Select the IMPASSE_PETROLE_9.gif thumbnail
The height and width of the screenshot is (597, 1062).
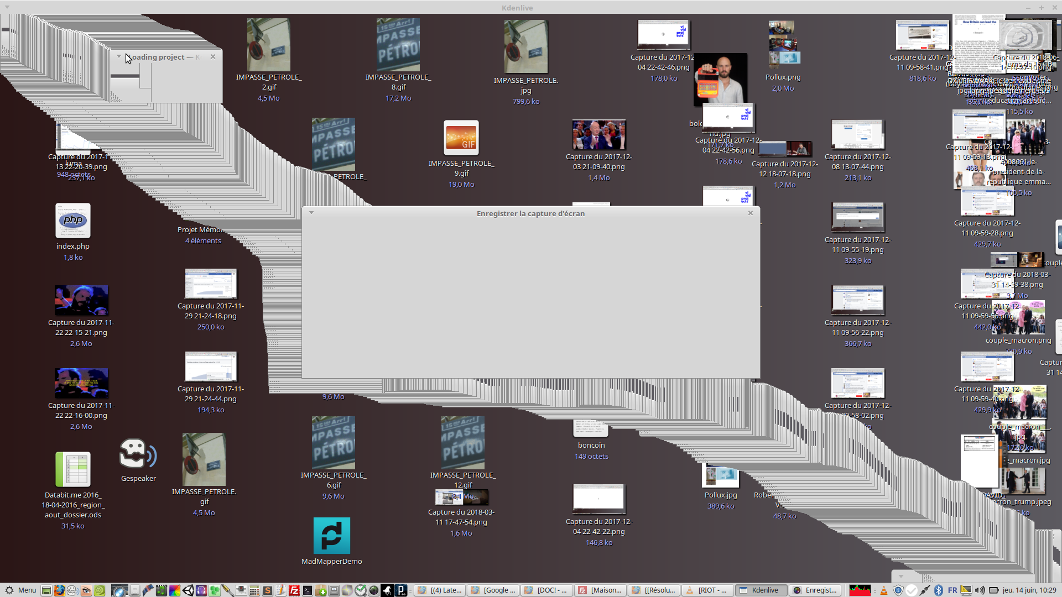click(x=461, y=138)
